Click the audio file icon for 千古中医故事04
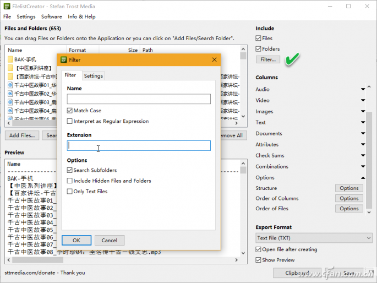The image size is (377, 283). click(10, 111)
